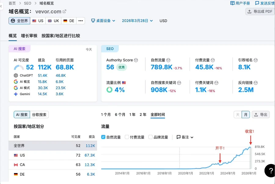
Task: Select 1 个月 time range
Action: (x=106, y=115)
